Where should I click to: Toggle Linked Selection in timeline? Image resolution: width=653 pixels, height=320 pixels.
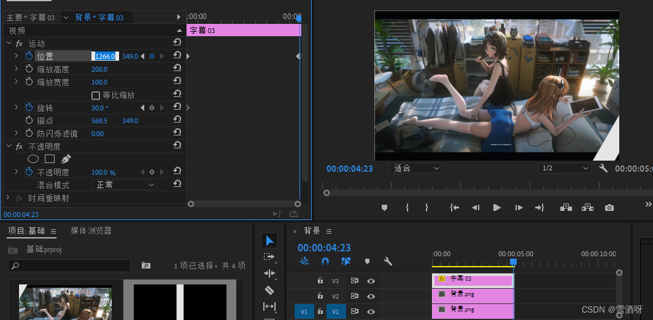[346, 261]
